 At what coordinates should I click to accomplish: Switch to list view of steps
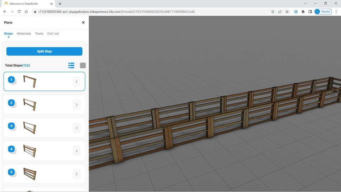[71, 65]
